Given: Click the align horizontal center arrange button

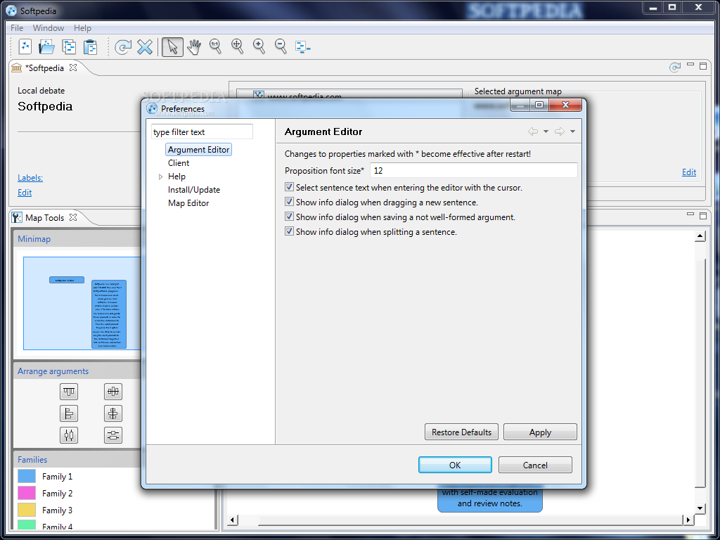Looking at the screenshot, I should [113, 413].
